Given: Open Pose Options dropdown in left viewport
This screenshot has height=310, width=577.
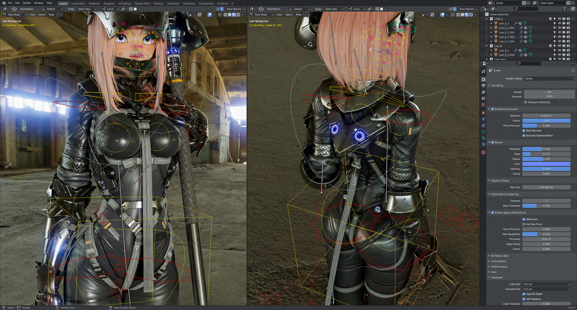Looking at the screenshot, I should (x=235, y=9).
